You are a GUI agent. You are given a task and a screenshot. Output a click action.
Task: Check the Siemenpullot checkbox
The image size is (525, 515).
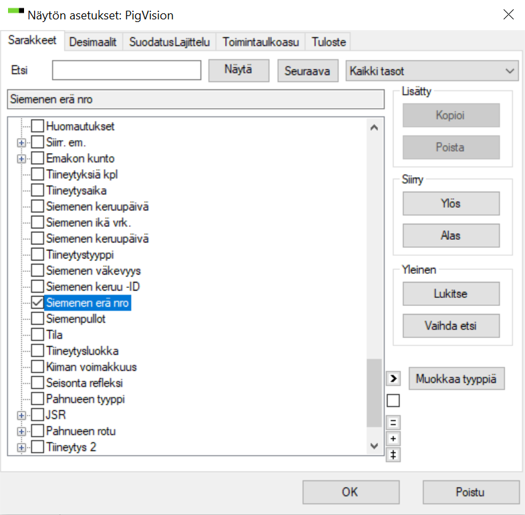pyautogui.click(x=37, y=319)
